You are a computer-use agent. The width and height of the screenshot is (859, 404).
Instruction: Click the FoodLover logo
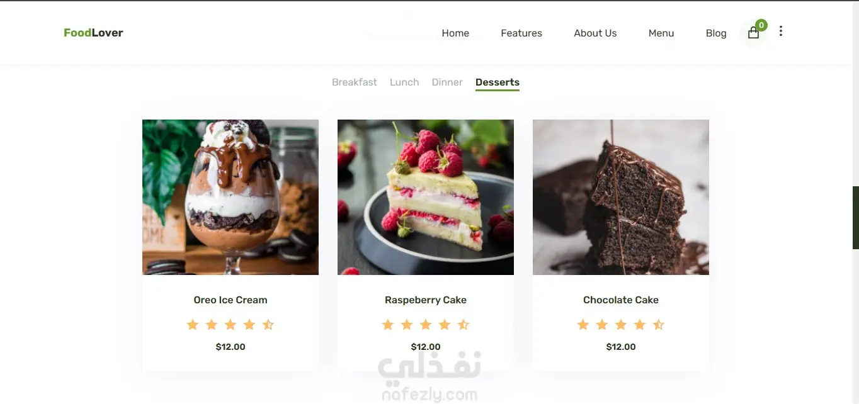93,33
